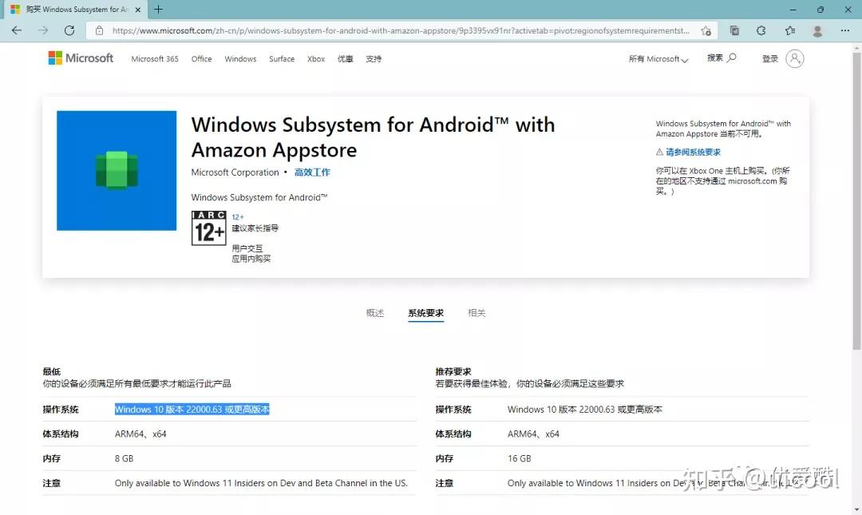Switch to the 概述 tab

click(x=374, y=312)
